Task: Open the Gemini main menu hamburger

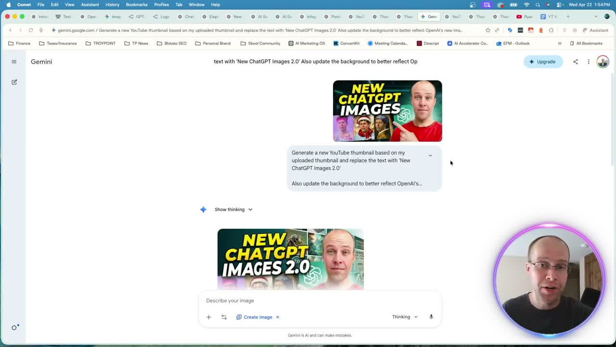Action: click(14, 62)
